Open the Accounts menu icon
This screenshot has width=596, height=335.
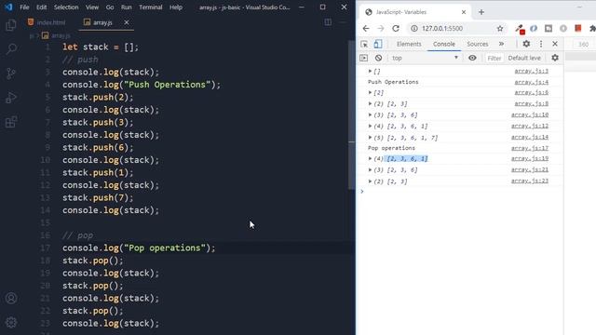(x=11, y=298)
